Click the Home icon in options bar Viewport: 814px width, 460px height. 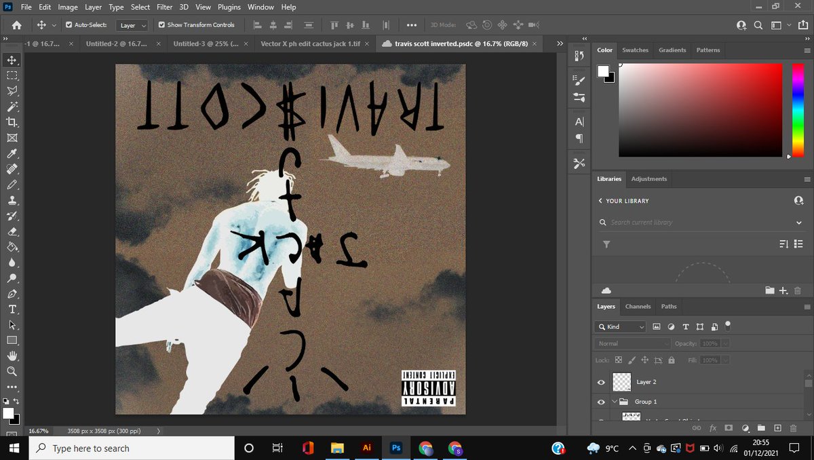(16, 25)
